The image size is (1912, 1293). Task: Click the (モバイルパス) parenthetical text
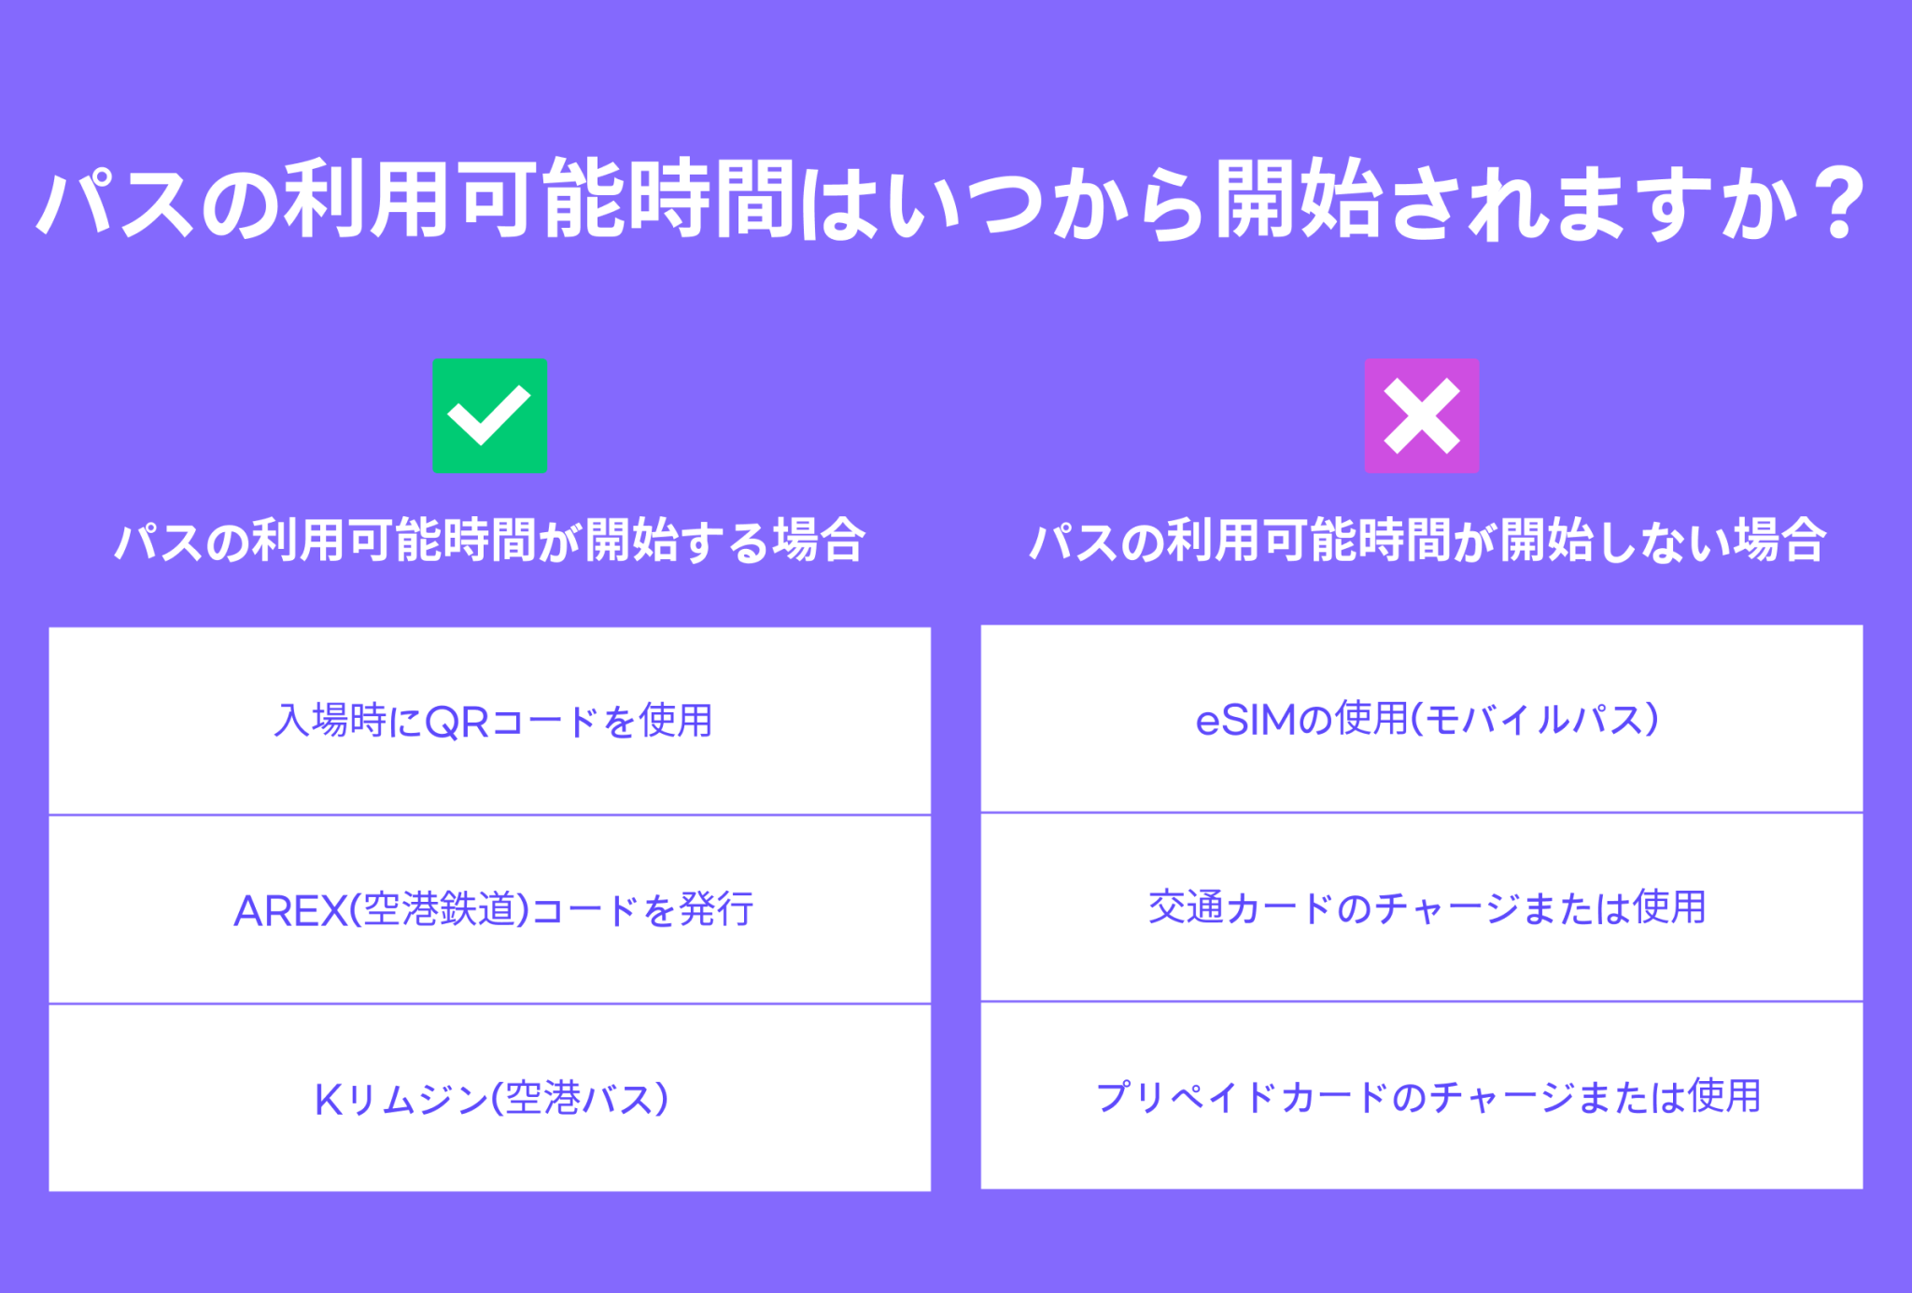coord(1535,720)
